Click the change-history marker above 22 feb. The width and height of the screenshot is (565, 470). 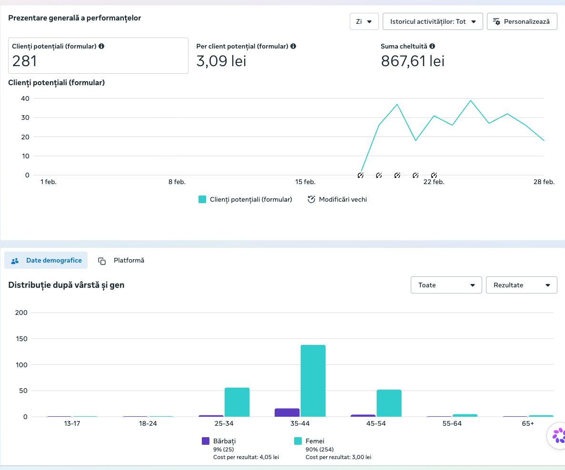(434, 176)
